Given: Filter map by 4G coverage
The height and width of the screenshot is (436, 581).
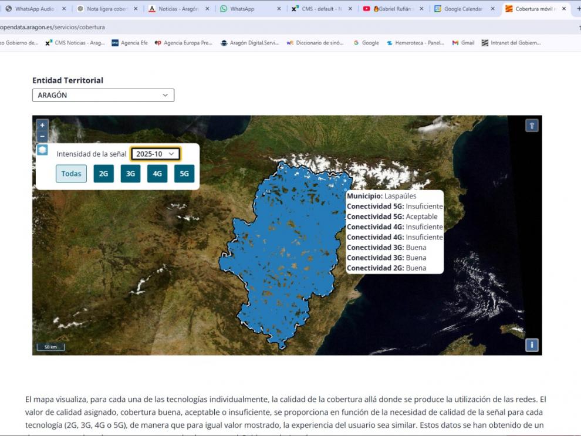Looking at the screenshot, I should tap(157, 174).
